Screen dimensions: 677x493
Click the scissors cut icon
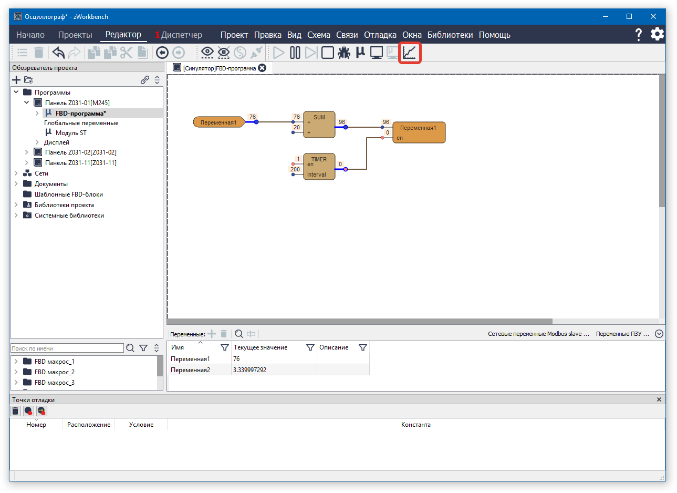(126, 53)
